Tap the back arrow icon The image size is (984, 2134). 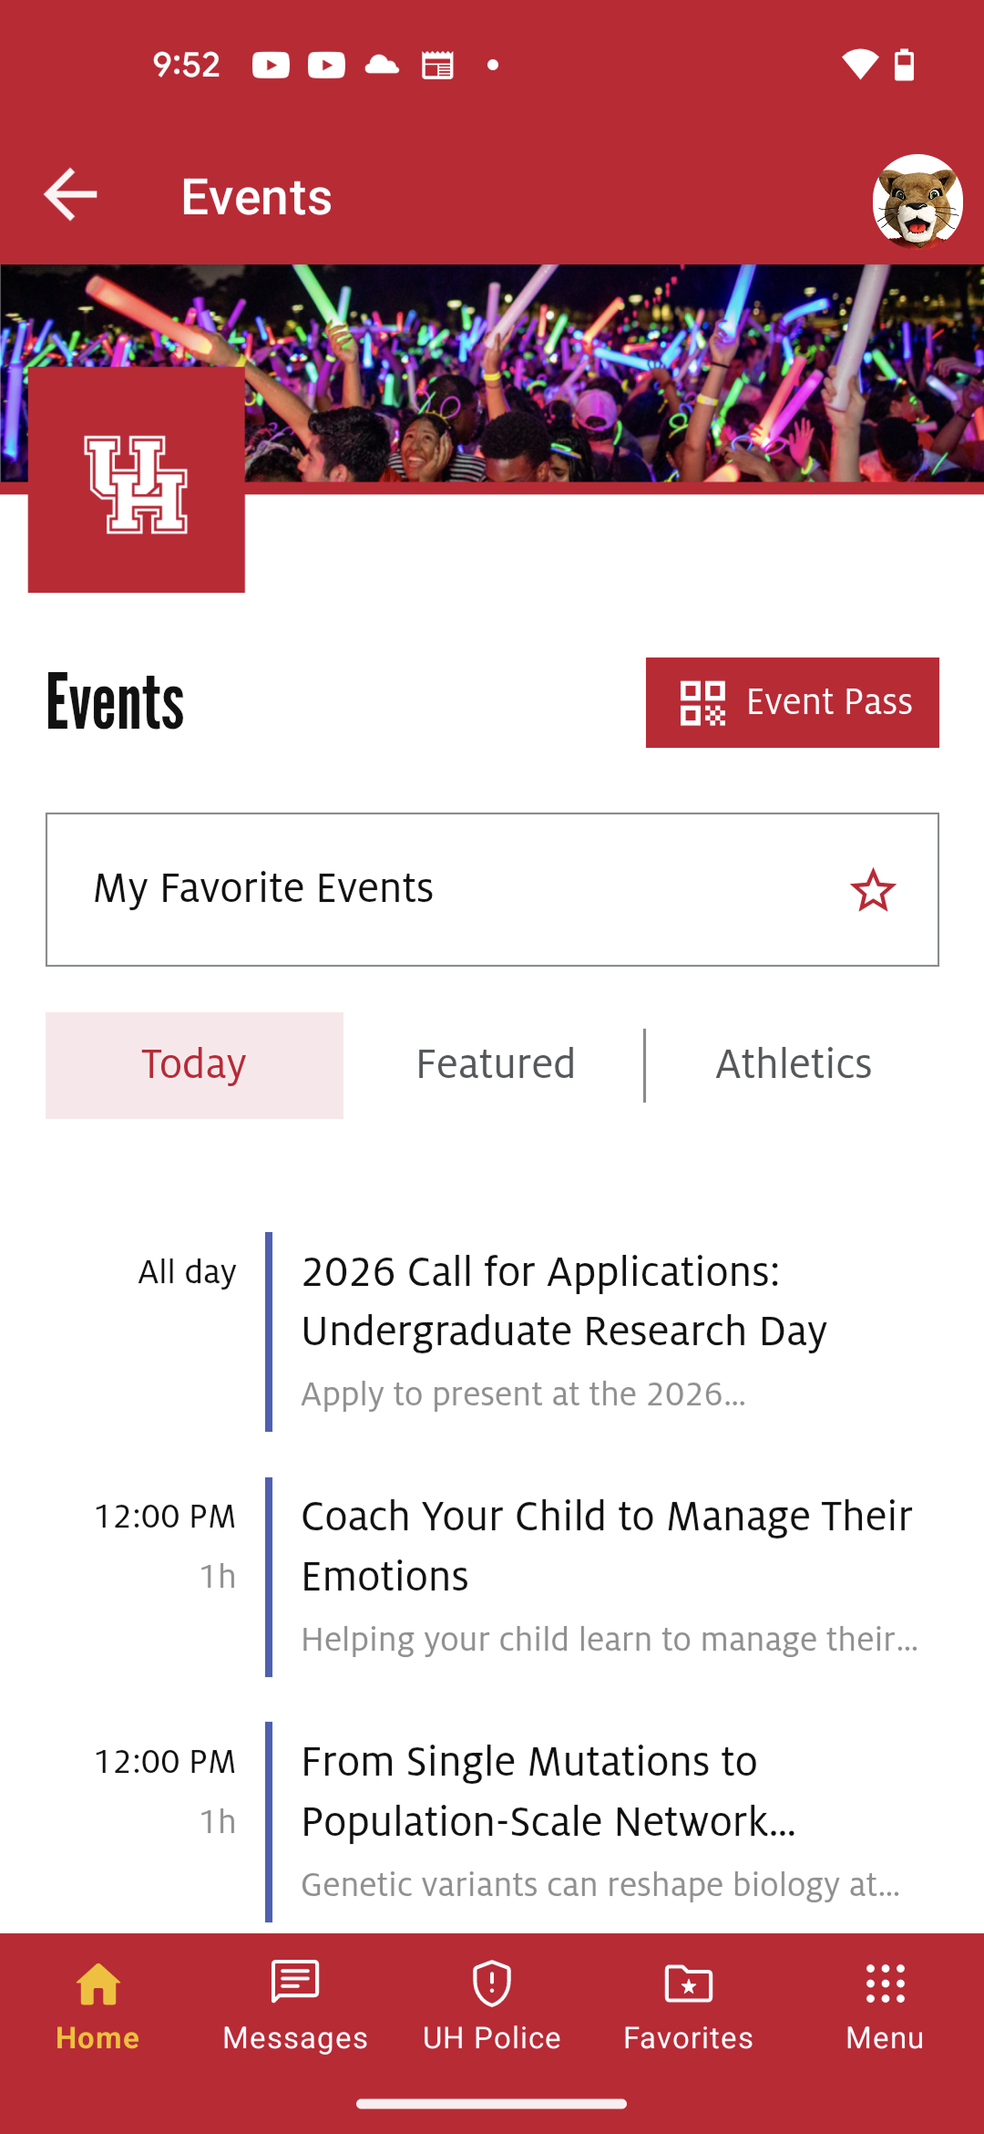pyautogui.click(x=70, y=194)
